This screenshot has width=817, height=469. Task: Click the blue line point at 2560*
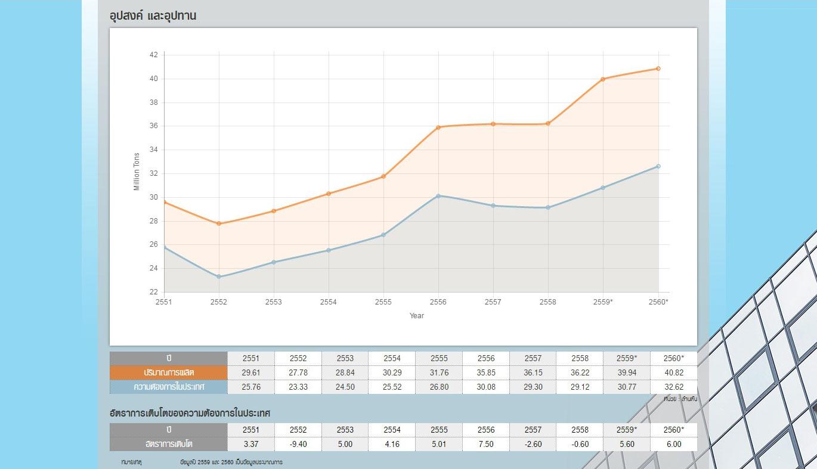[658, 166]
